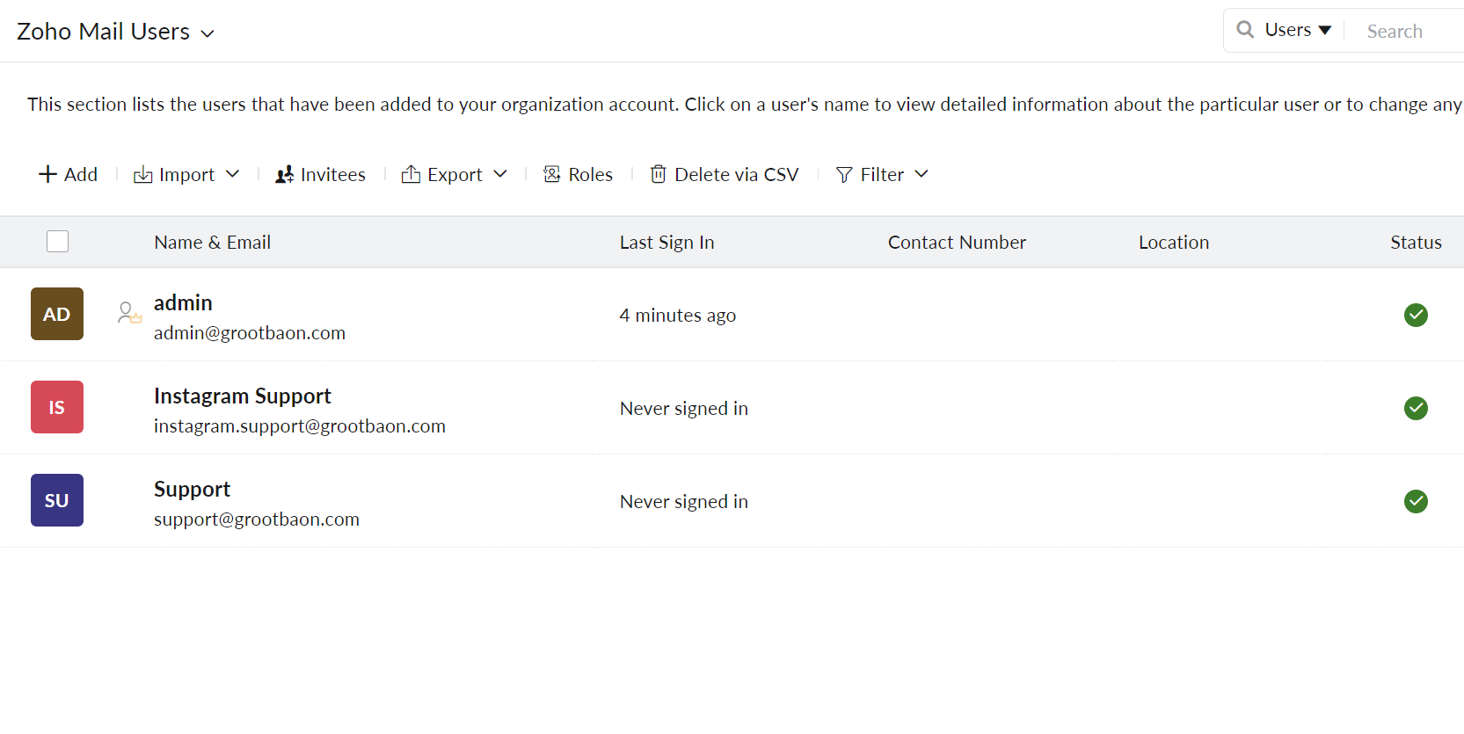Click the super admin crown icon beside admin
This screenshot has height=734, width=1464.
129,313
